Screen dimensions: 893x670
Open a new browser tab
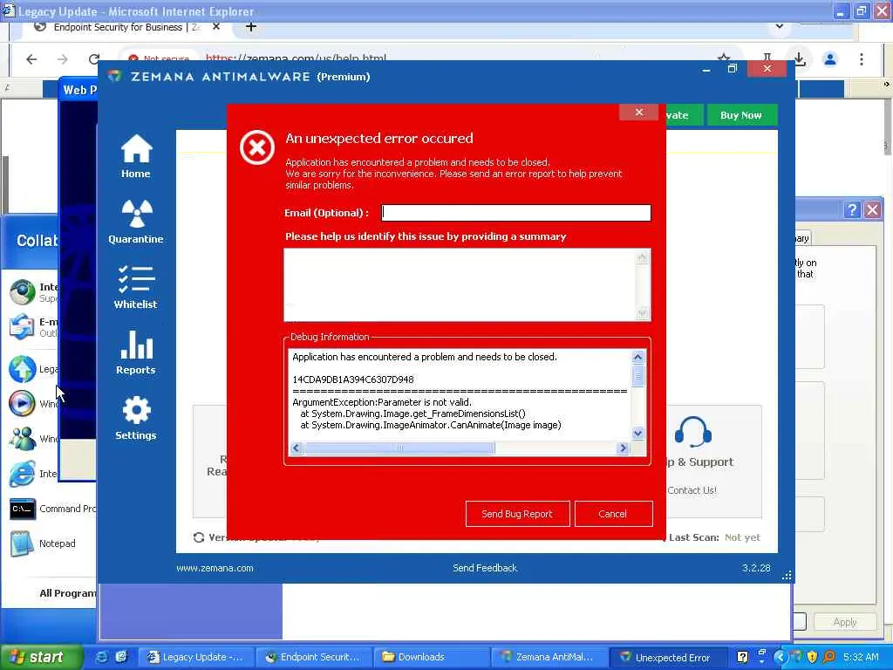coord(250,27)
